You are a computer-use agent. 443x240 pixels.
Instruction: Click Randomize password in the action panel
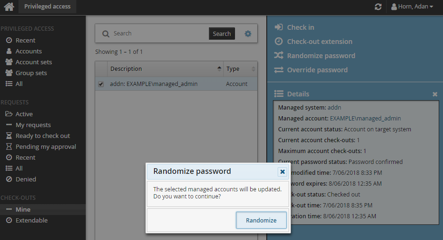(x=321, y=56)
